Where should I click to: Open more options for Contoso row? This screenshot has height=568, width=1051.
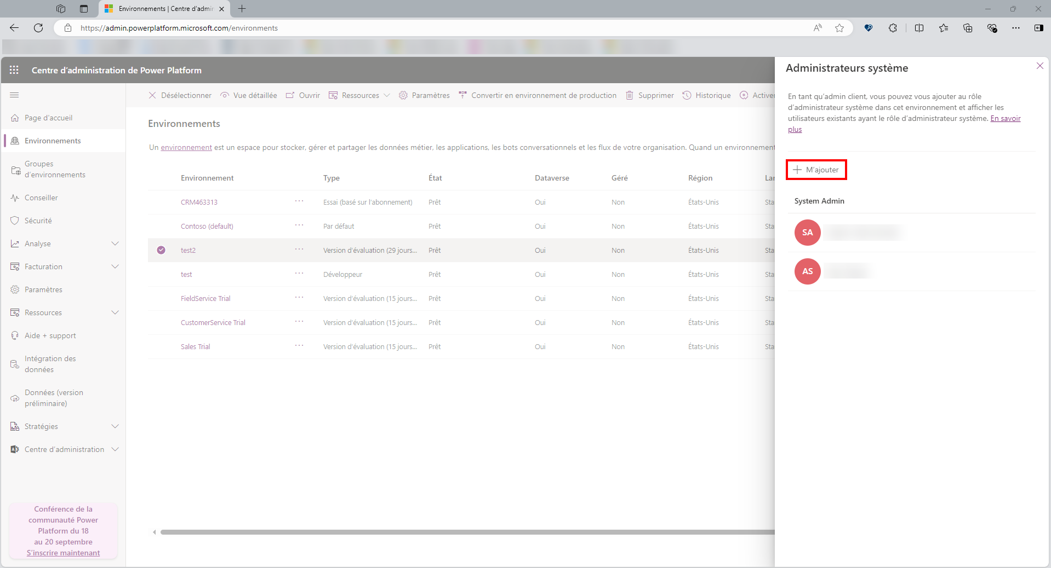299,225
